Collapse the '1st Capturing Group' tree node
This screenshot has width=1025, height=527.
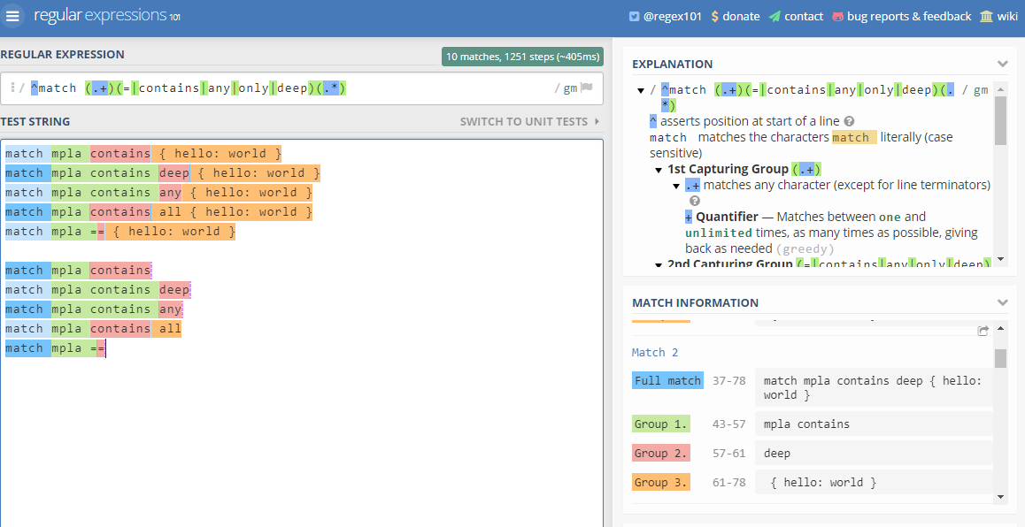click(x=659, y=170)
